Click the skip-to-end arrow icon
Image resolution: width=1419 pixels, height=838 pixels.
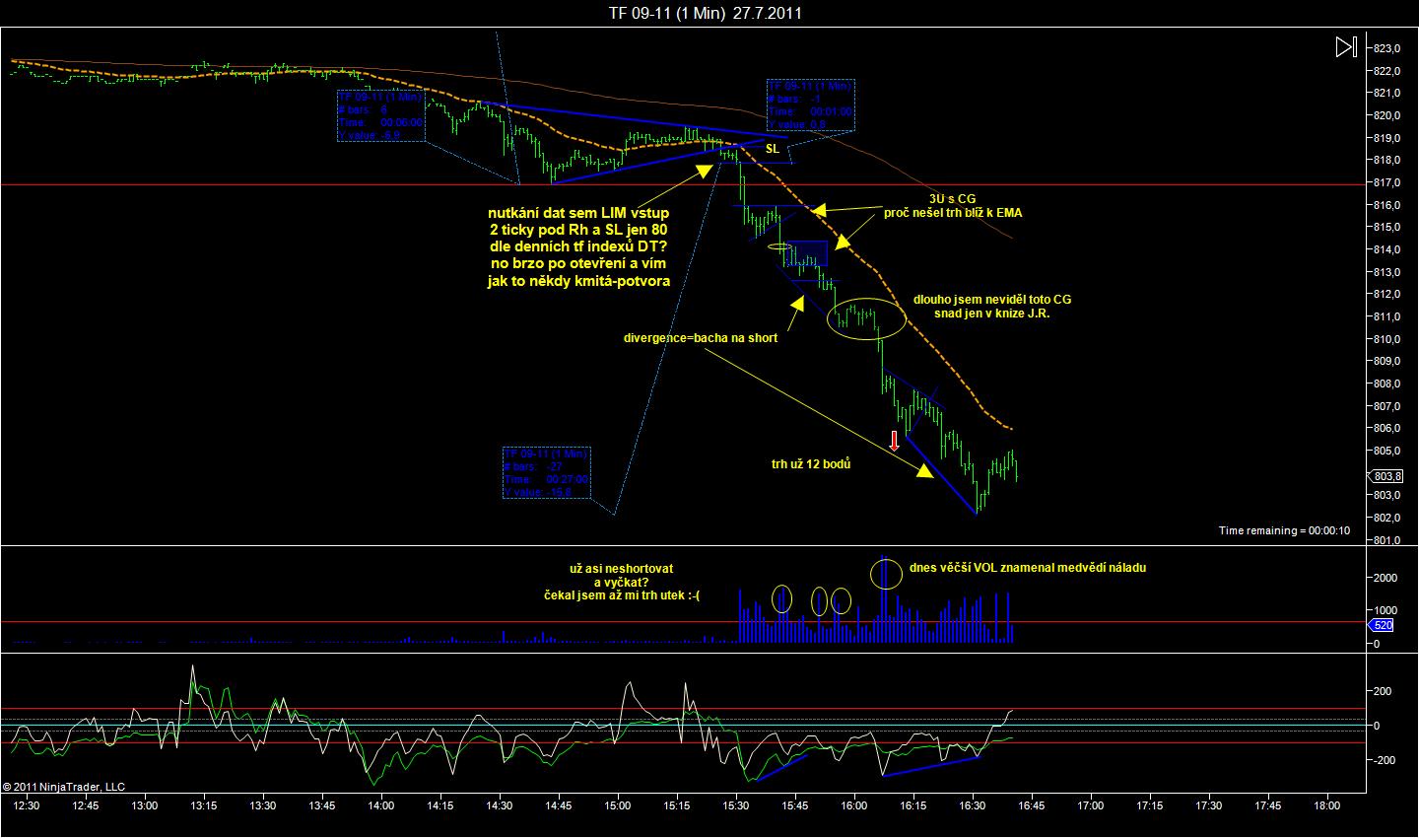(x=1346, y=46)
